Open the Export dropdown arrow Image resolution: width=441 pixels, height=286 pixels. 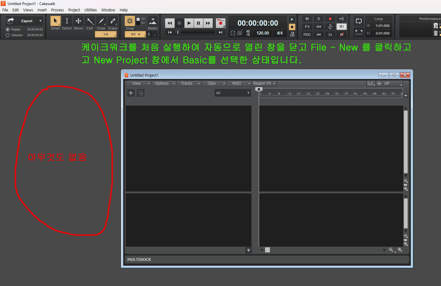pos(40,21)
